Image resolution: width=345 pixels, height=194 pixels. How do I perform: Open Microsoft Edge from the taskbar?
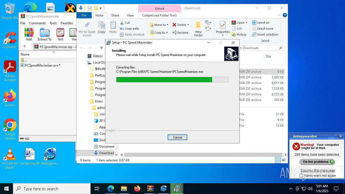111,189
